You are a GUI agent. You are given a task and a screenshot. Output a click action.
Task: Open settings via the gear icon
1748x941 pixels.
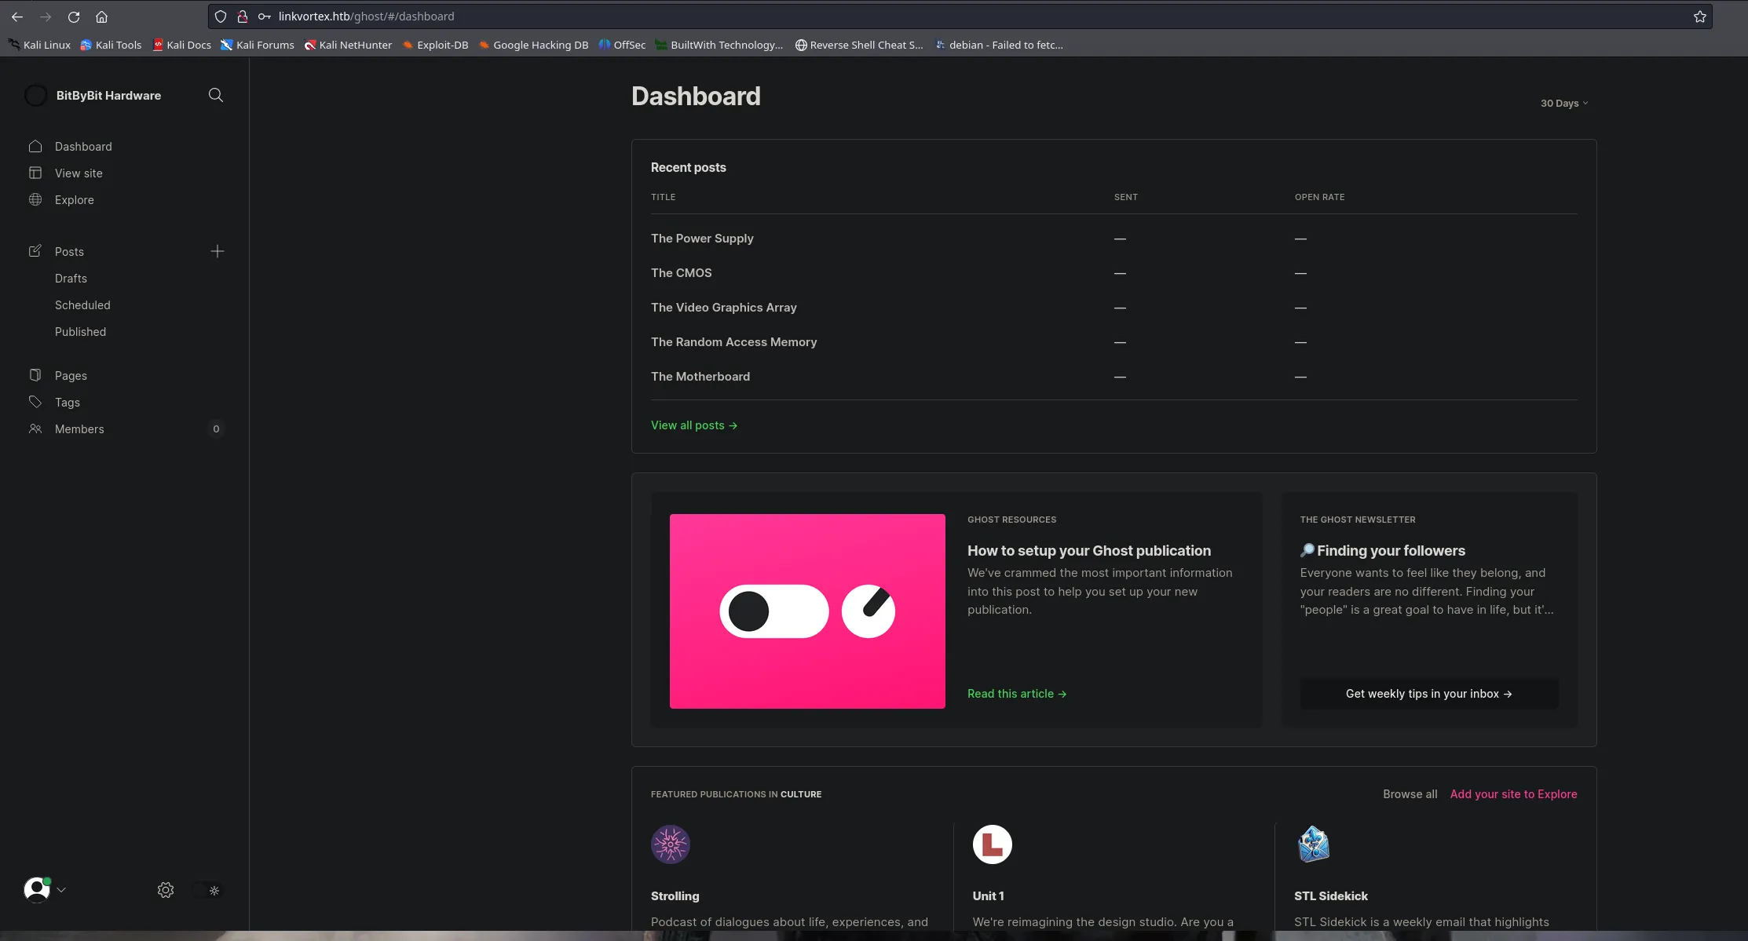click(165, 890)
